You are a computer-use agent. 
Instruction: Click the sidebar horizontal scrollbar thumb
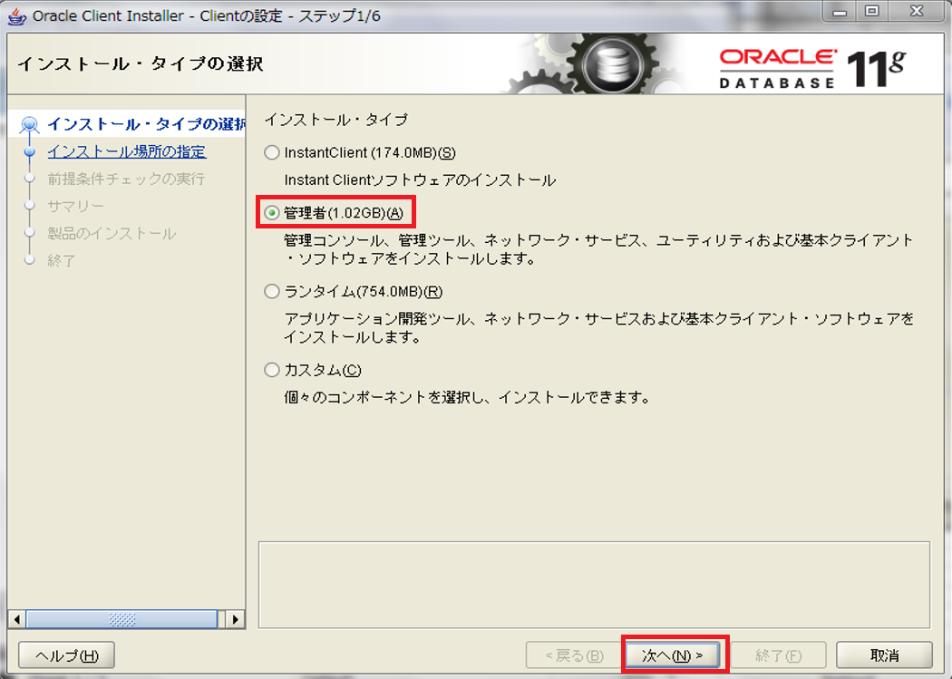(122, 619)
